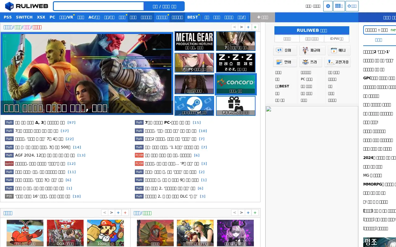Focus the search input field in the header
396x247 pixels.
point(99,6)
